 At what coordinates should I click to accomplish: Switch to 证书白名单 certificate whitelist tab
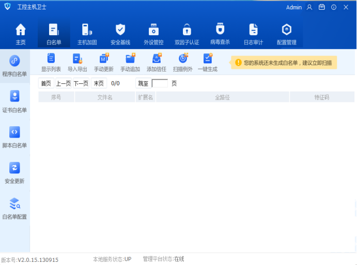[x=14, y=101]
